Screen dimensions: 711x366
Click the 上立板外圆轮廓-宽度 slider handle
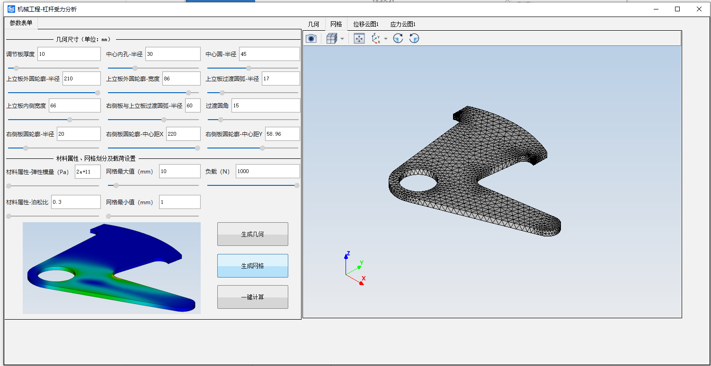(x=189, y=93)
